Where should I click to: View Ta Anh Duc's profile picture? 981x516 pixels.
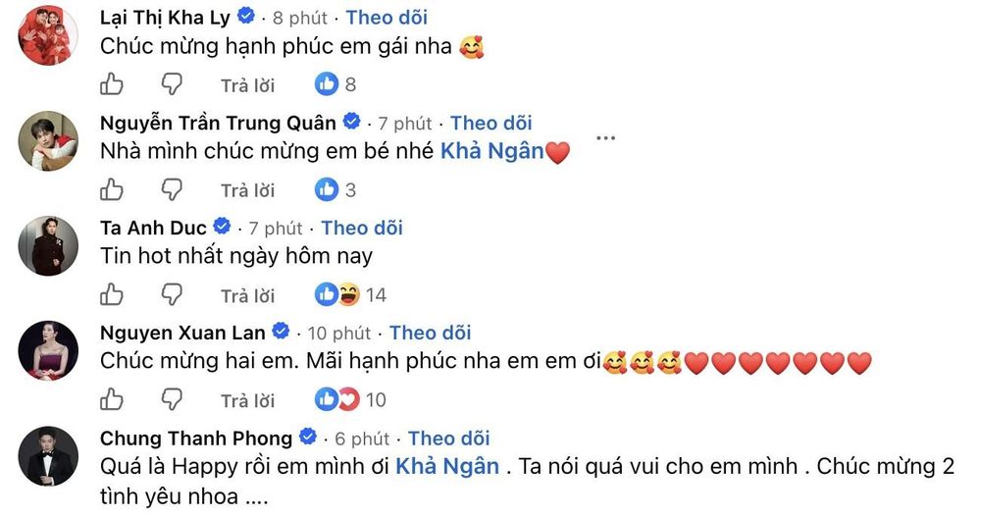(48, 246)
